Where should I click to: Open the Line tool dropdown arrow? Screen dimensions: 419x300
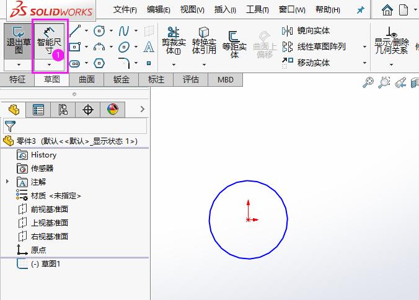86,31
